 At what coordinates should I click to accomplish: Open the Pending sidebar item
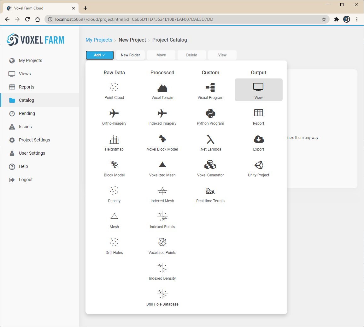click(40, 113)
